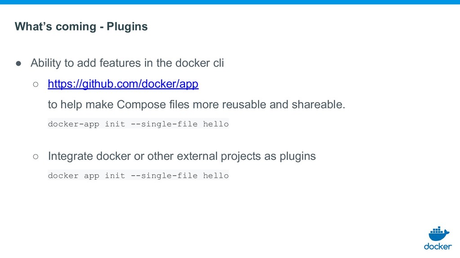Screen dimensions: 460x258
Task: Click the hollow bullet before 'Integrate docker'
Action: 35,157
